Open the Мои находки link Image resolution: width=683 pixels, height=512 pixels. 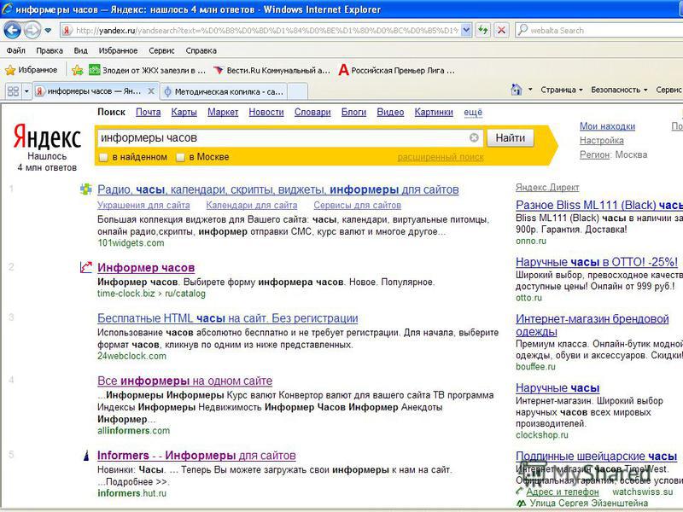[x=607, y=126]
